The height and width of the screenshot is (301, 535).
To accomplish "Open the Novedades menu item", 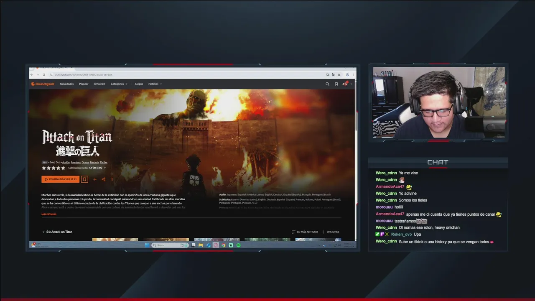I will click(66, 84).
